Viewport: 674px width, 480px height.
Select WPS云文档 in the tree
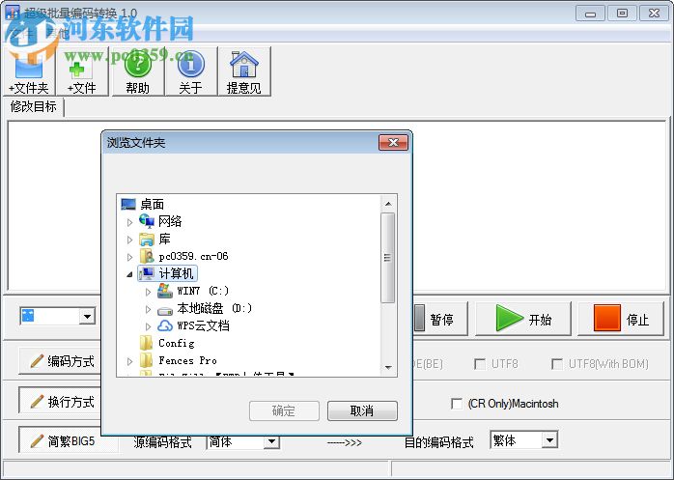click(203, 326)
